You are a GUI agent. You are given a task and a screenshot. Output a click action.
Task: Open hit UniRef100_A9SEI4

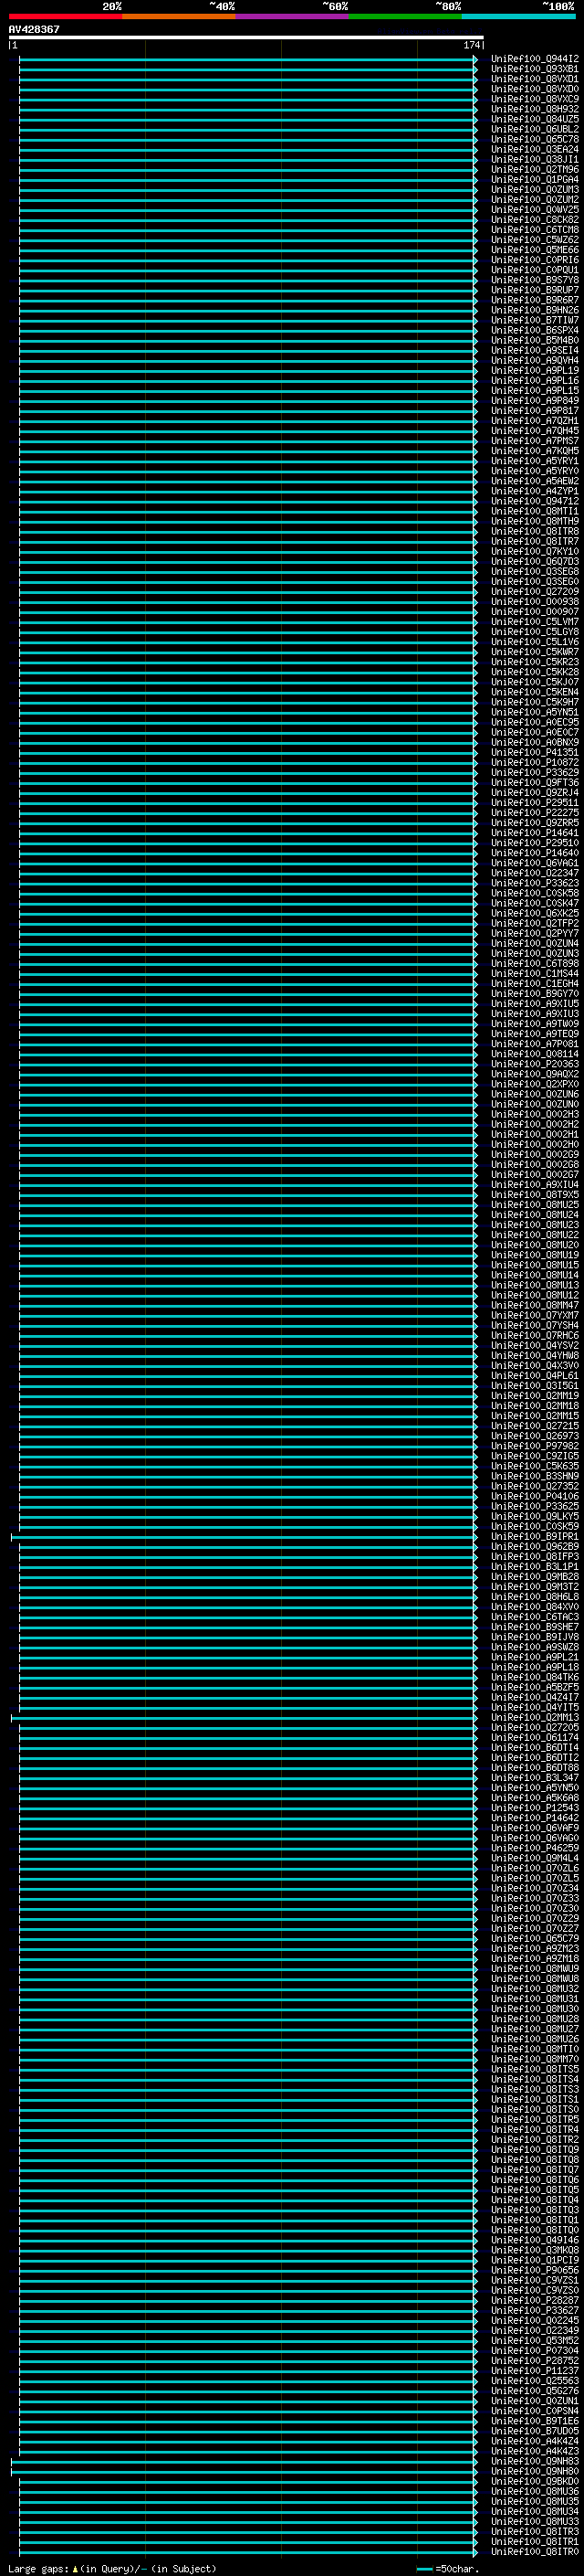(x=535, y=351)
